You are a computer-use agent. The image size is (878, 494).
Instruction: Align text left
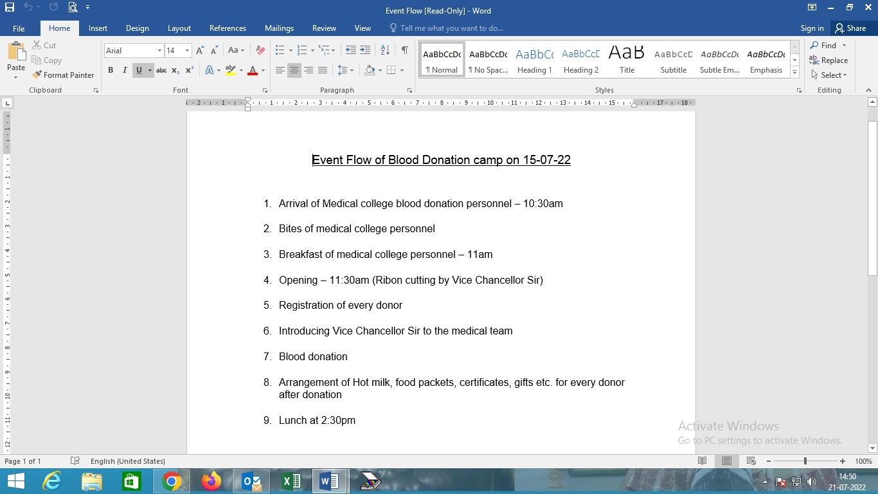[x=280, y=70]
